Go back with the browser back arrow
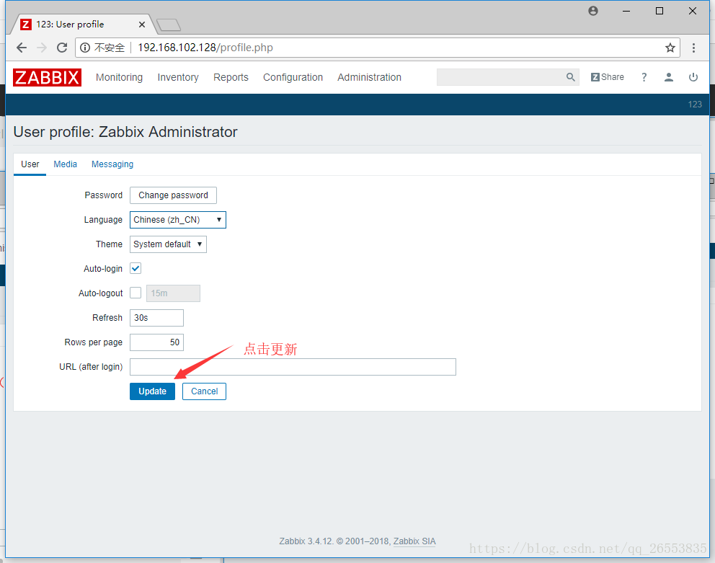715x563 pixels. pos(22,48)
